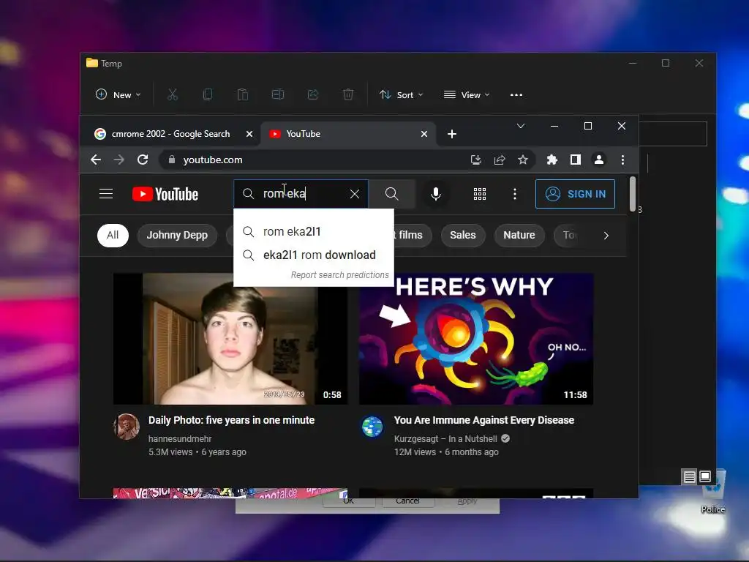Open hannesundmehr channel avatar
This screenshot has width=749, height=562.
(x=127, y=427)
